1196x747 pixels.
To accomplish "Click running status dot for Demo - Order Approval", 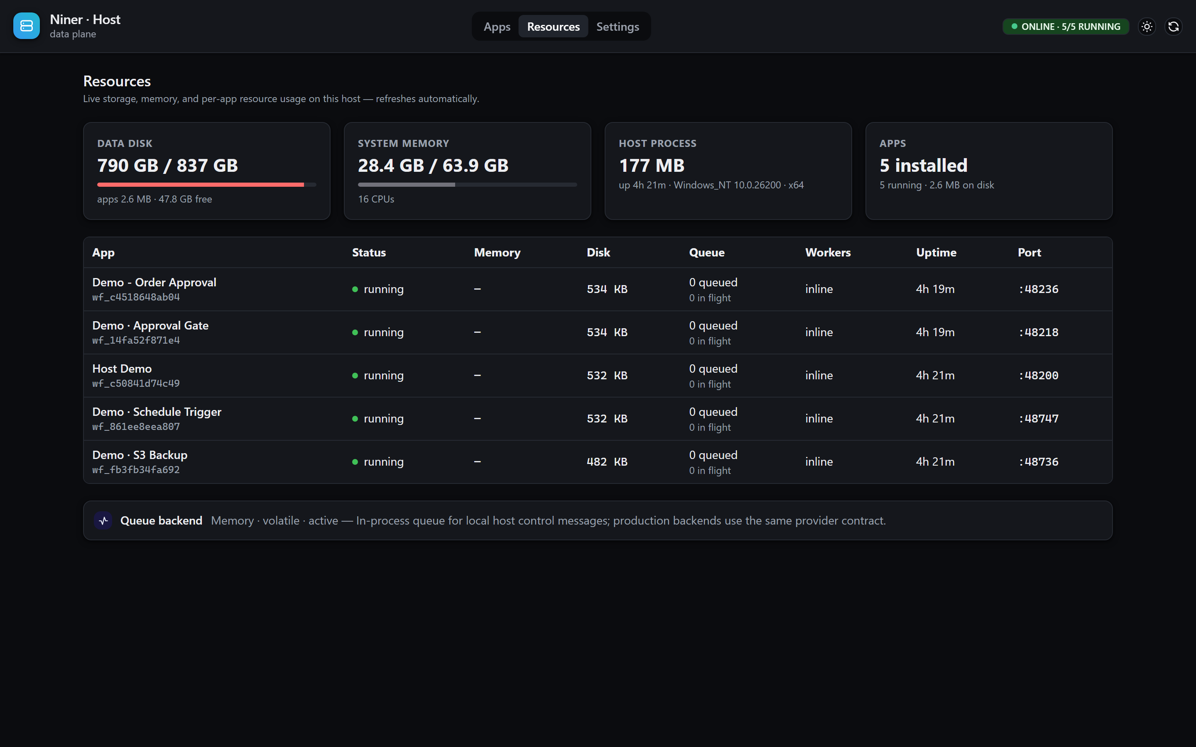I will (355, 289).
